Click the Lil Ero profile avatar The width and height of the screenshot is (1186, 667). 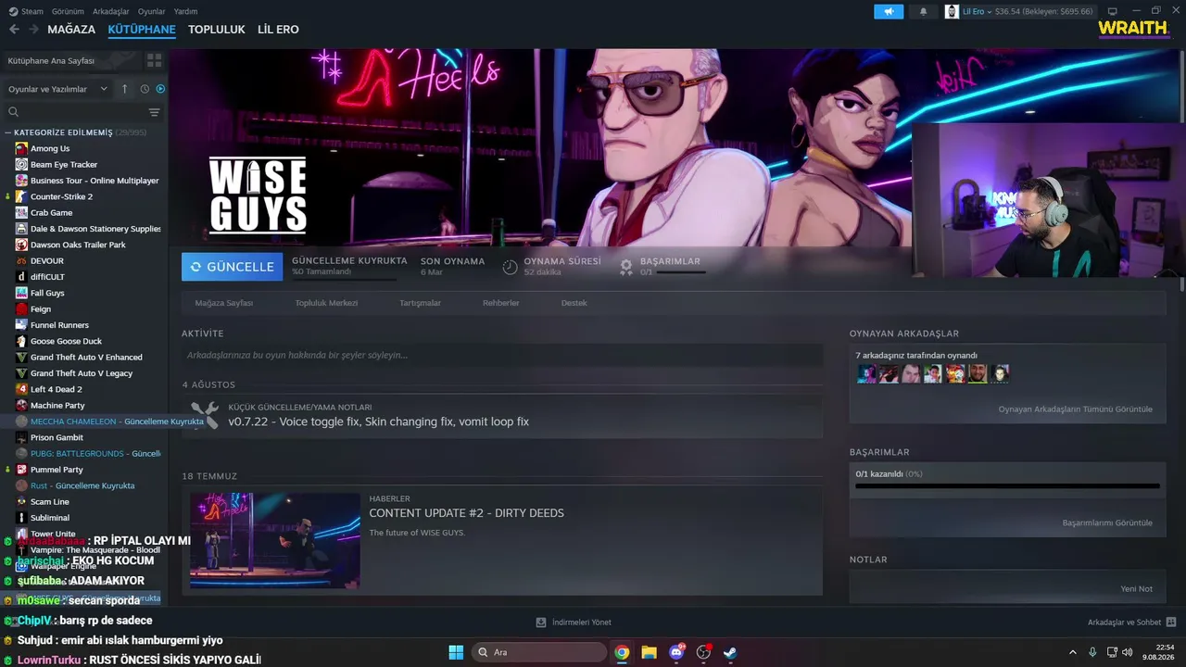(x=952, y=11)
